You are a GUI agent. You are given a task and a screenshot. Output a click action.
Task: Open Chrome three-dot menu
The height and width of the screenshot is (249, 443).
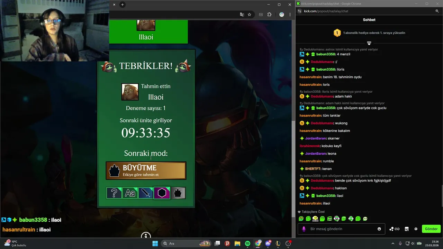pyautogui.click(x=290, y=15)
